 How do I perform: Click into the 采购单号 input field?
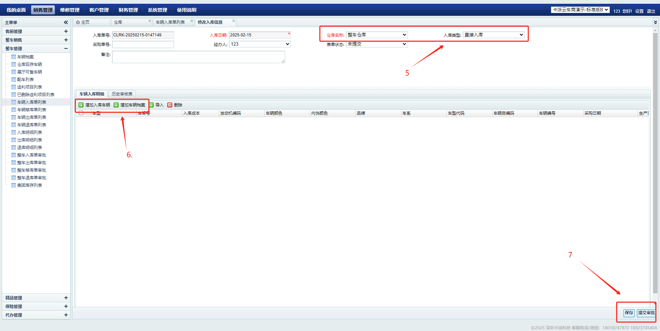(143, 45)
